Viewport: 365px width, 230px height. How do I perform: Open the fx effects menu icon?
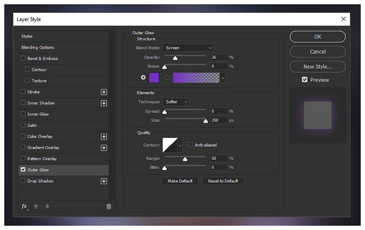point(25,206)
